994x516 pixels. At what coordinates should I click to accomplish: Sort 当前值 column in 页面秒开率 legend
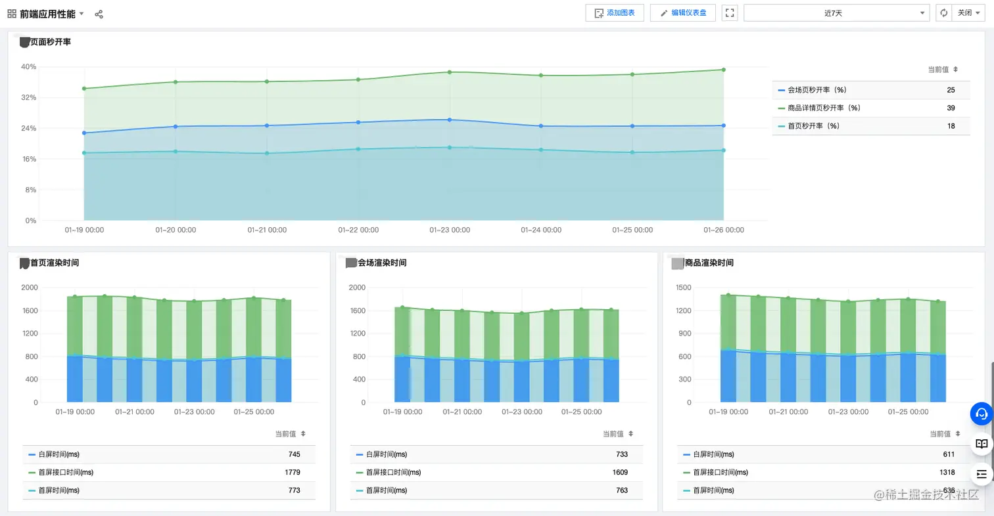[955, 70]
